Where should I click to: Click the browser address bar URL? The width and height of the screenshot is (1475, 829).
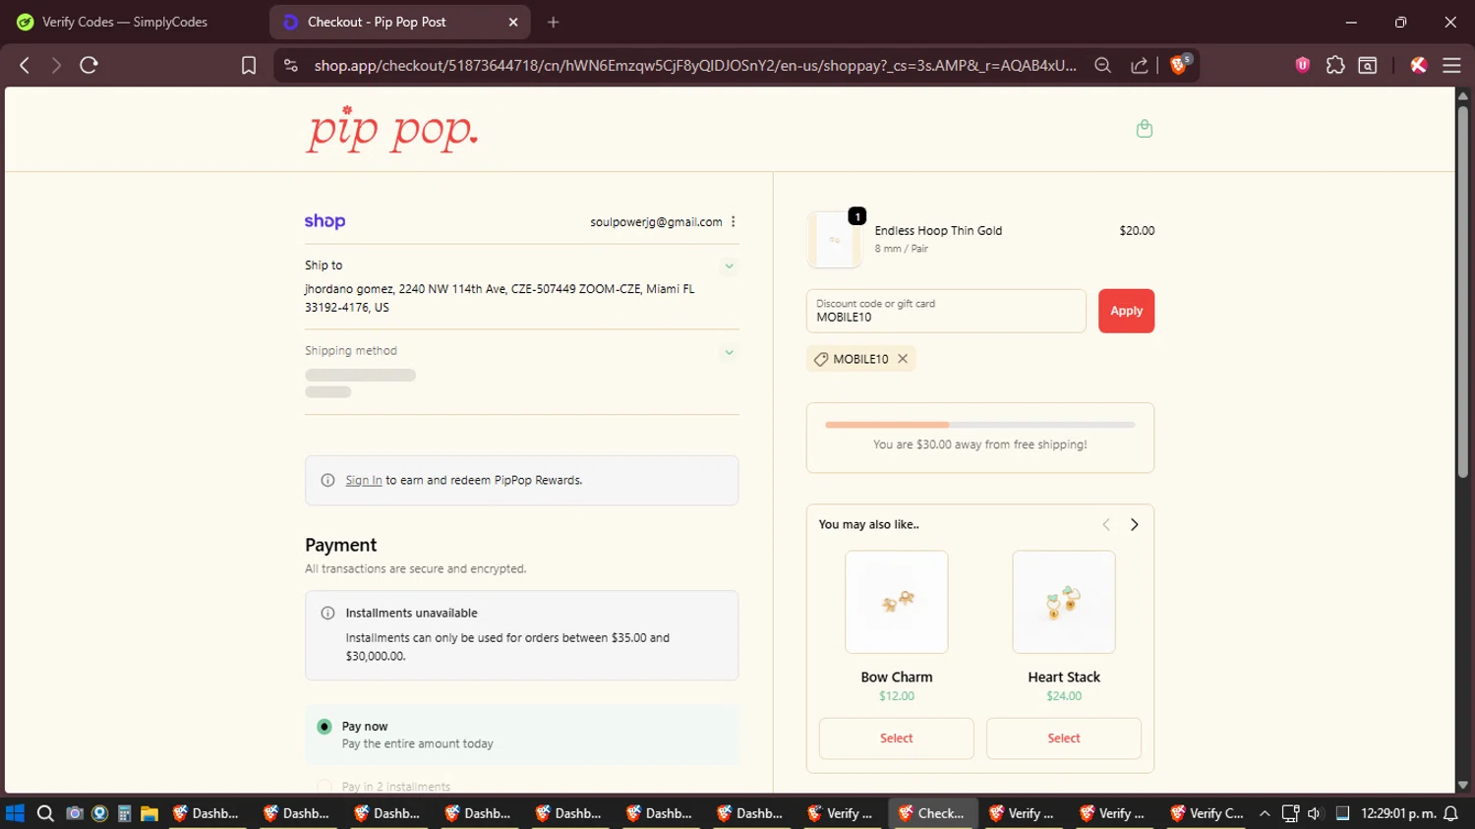(x=695, y=65)
